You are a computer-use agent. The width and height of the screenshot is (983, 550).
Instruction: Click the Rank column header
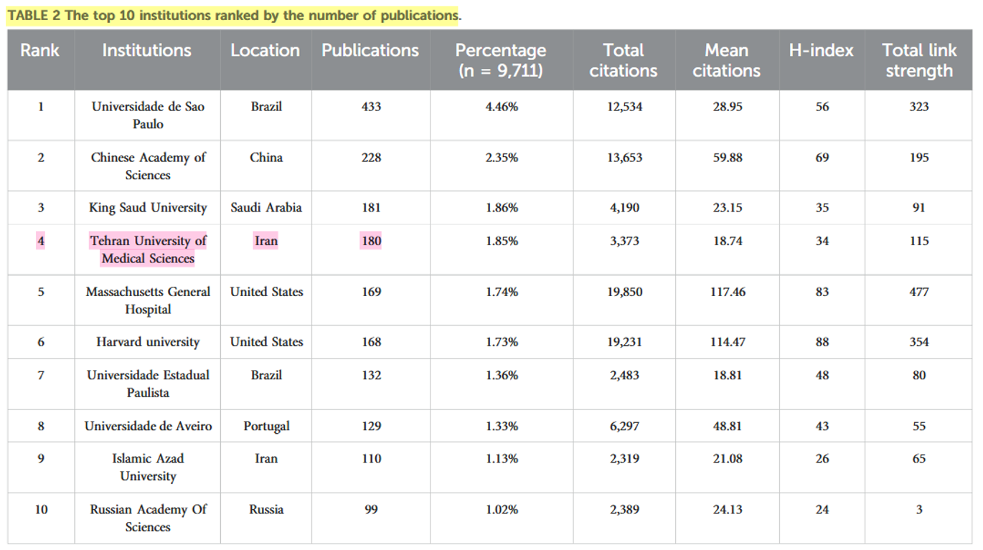[40, 50]
